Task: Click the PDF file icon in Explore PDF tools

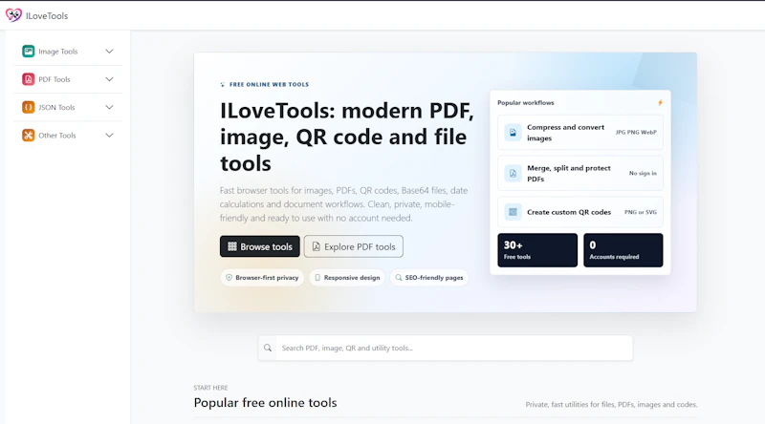Action: (317, 246)
